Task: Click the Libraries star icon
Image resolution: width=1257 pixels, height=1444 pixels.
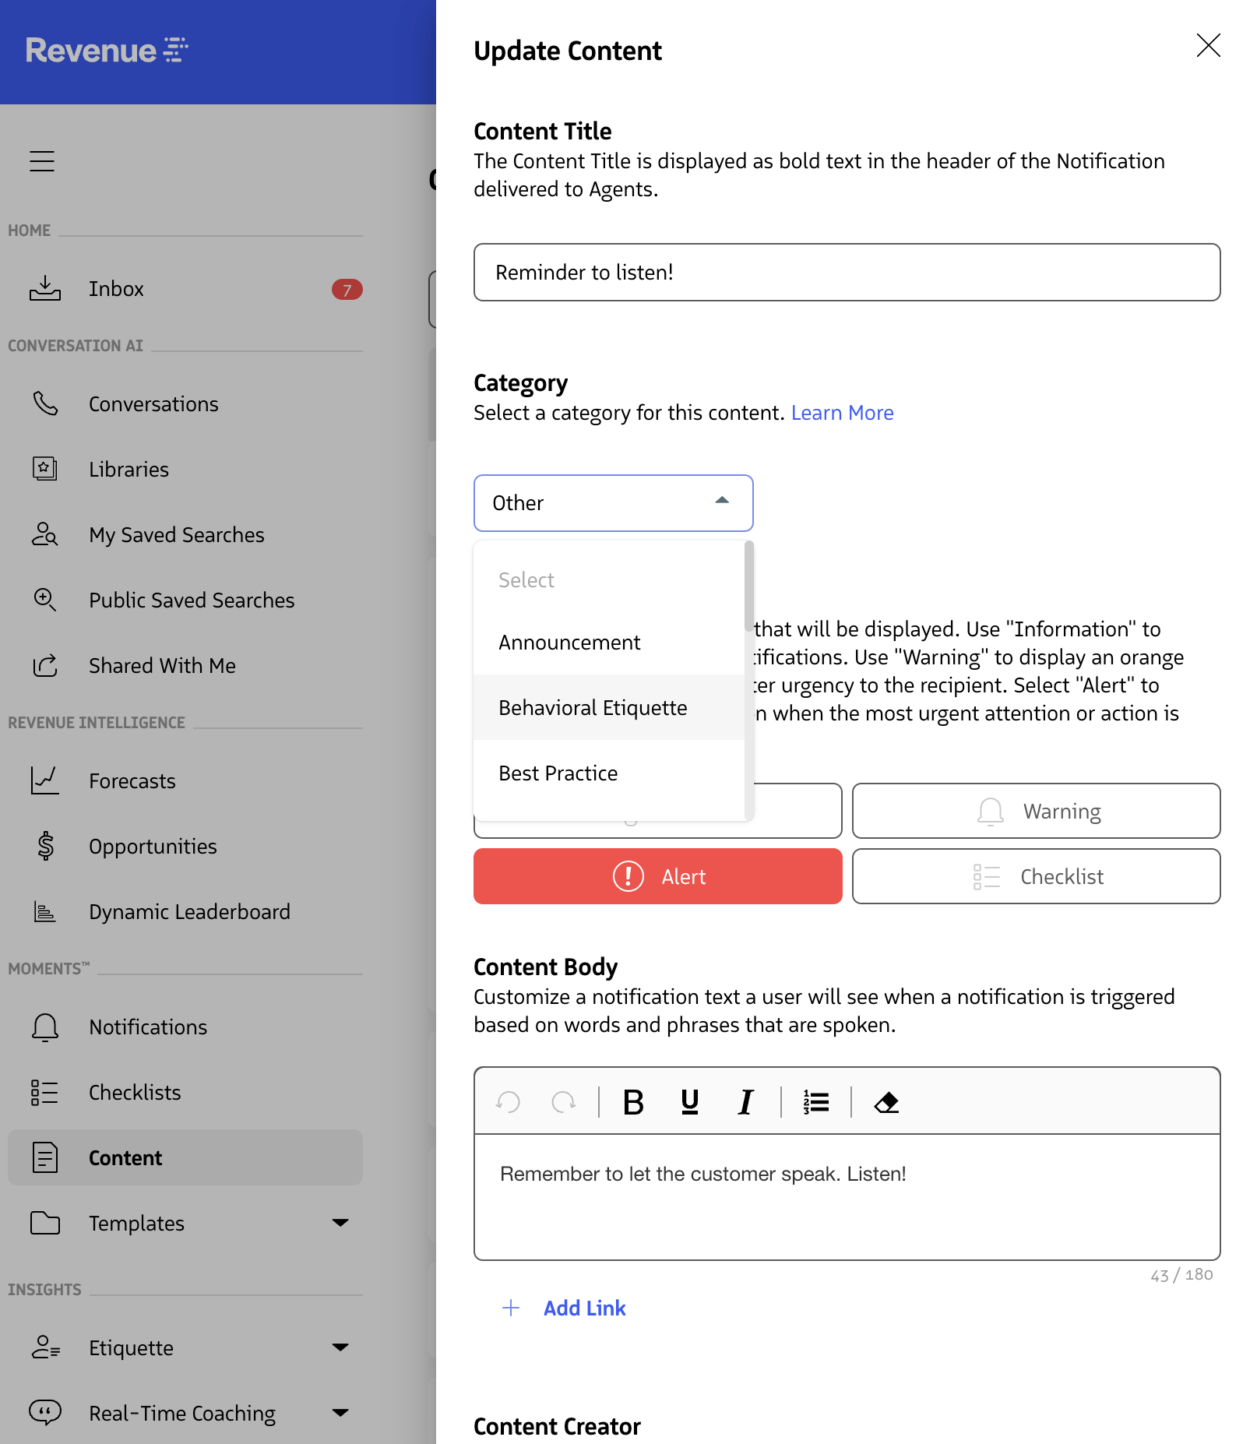Action: 45,469
